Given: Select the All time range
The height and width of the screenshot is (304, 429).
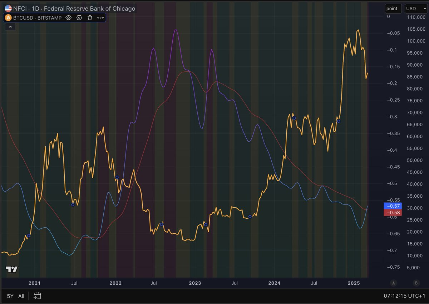Looking at the screenshot, I should tap(21, 296).
